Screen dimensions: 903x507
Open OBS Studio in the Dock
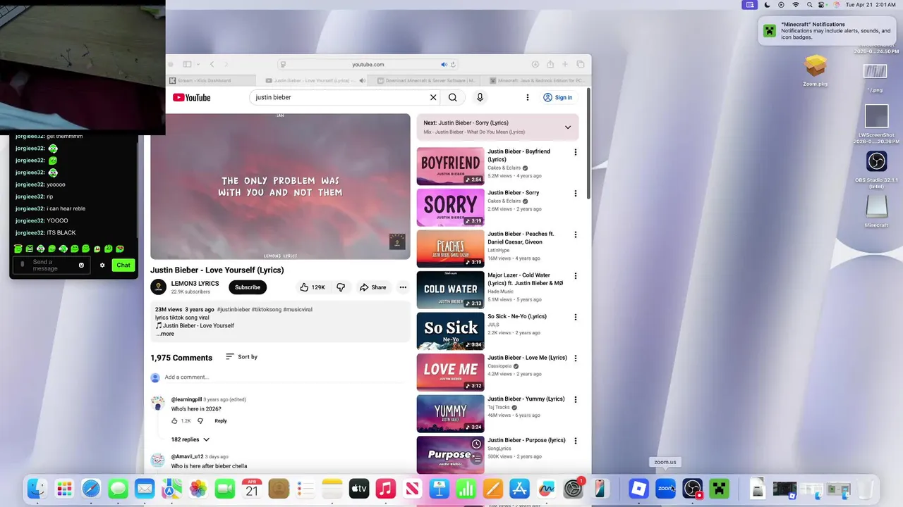(x=692, y=488)
